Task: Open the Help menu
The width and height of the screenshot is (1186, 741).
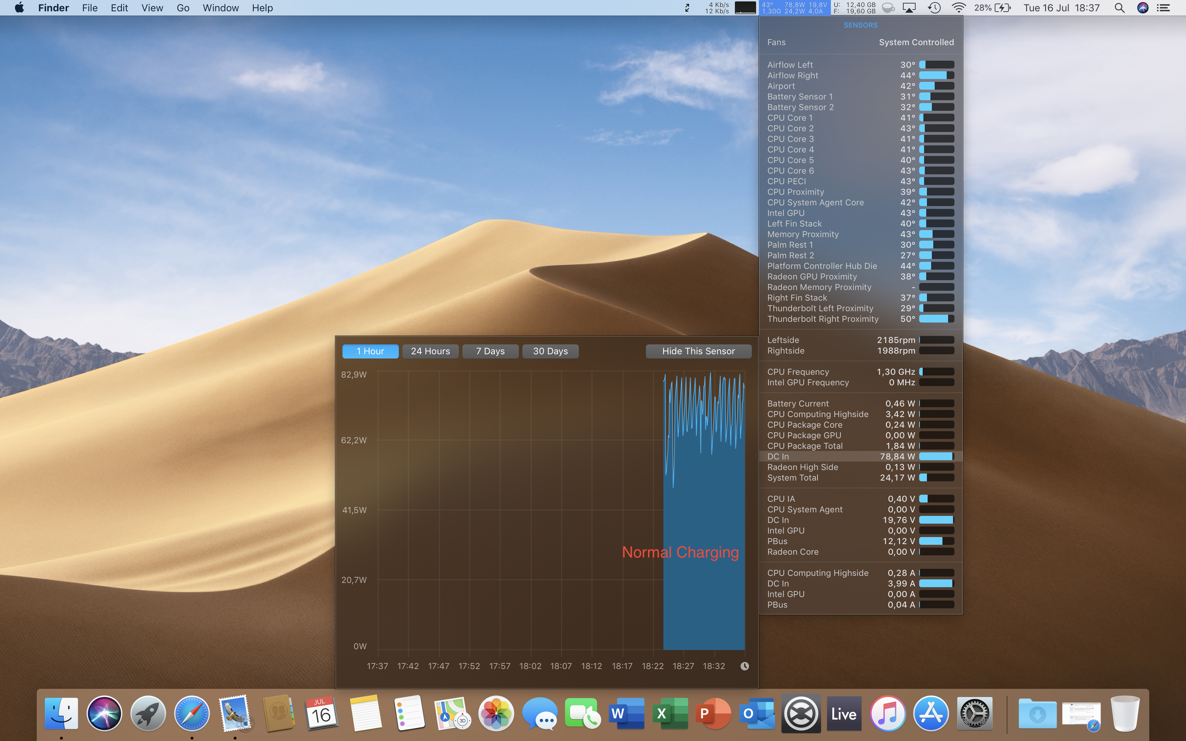Action: click(262, 8)
